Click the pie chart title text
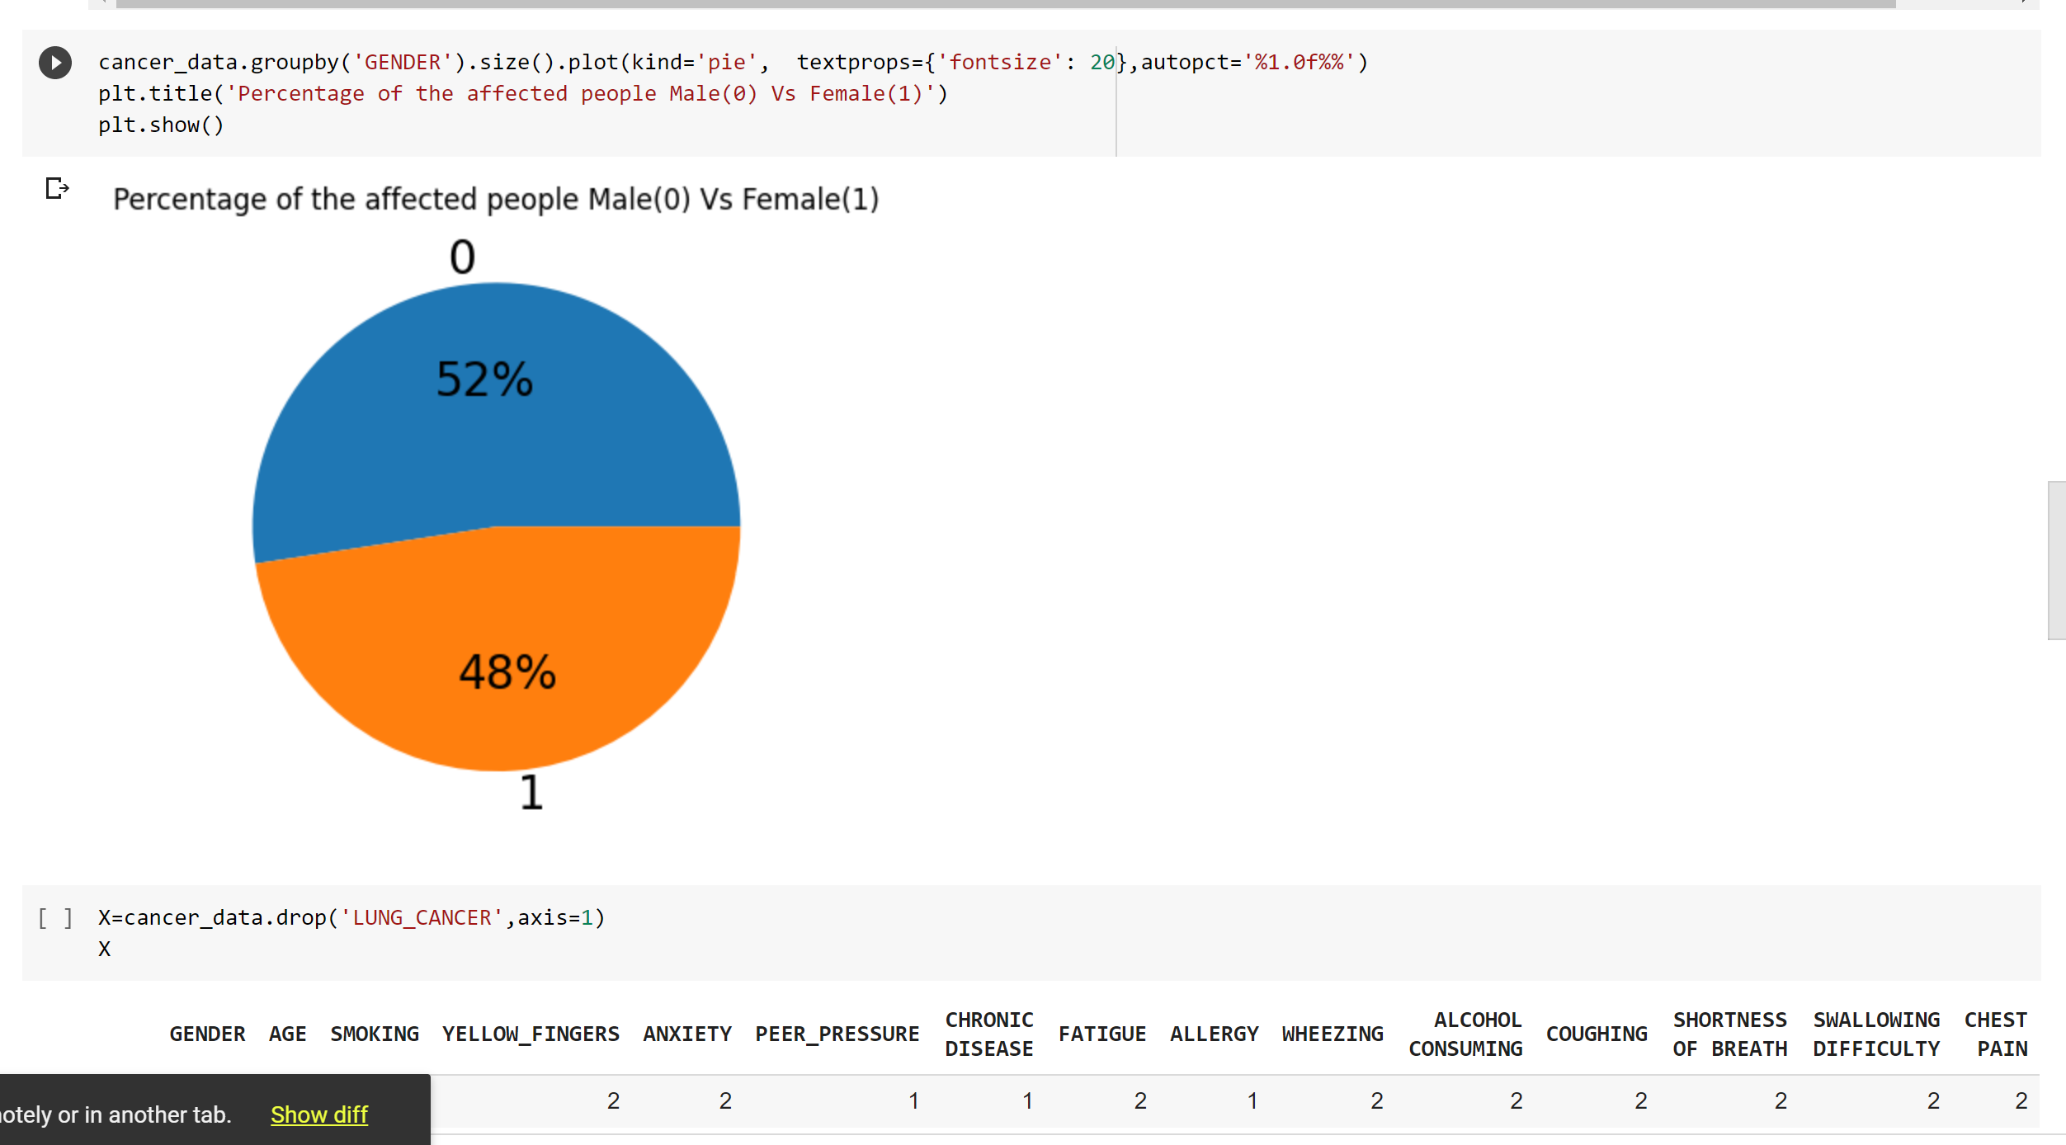2066x1145 pixels. pyautogui.click(x=495, y=198)
